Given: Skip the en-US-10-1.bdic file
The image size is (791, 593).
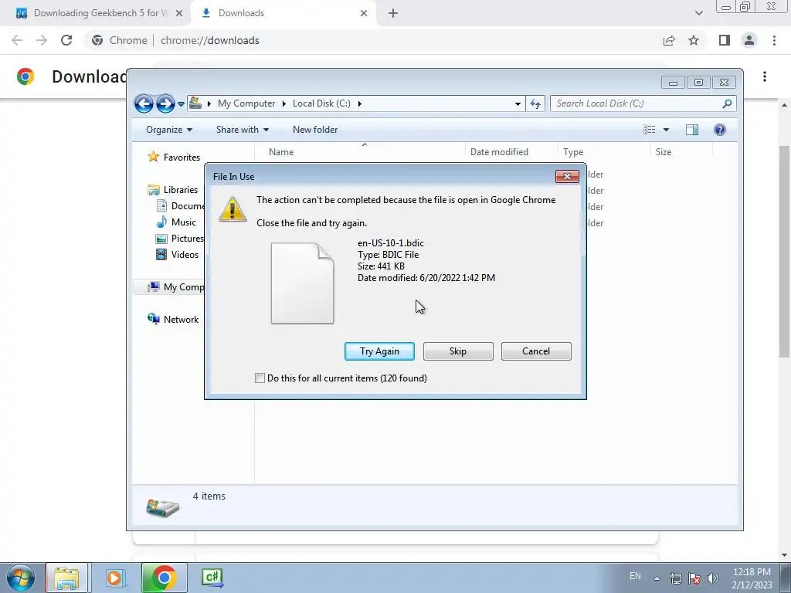Looking at the screenshot, I should pyautogui.click(x=458, y=351).
